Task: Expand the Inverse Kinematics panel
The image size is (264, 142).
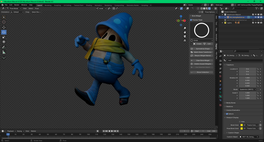Action: (234, 110)
